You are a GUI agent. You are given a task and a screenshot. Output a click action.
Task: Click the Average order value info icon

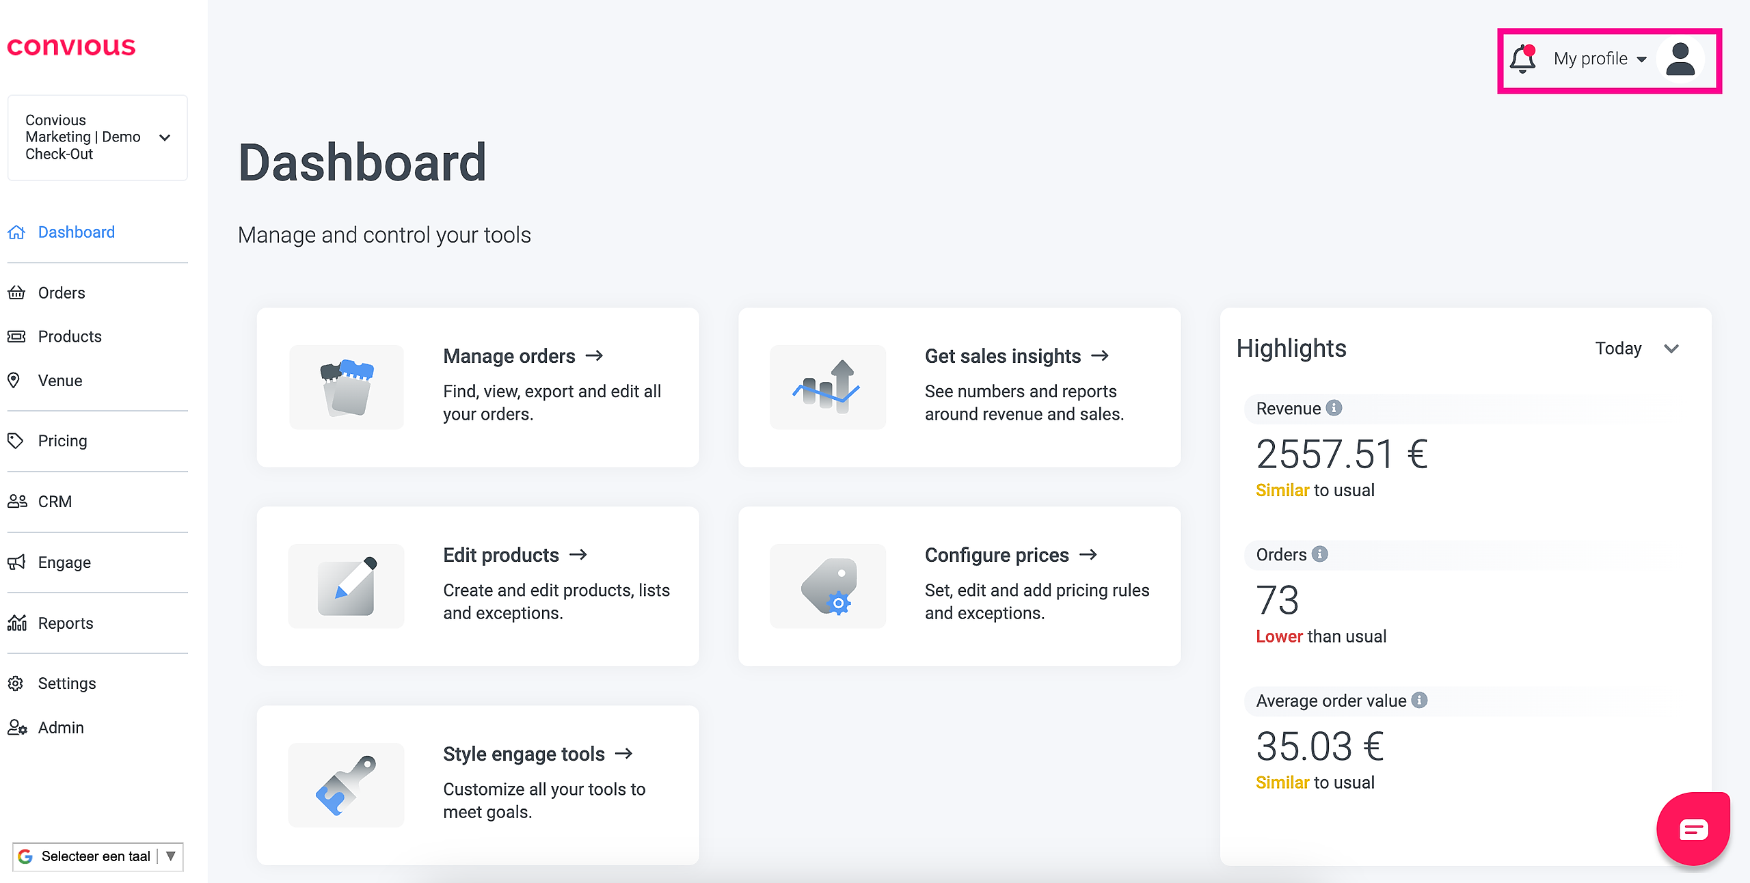(1419, 701)
